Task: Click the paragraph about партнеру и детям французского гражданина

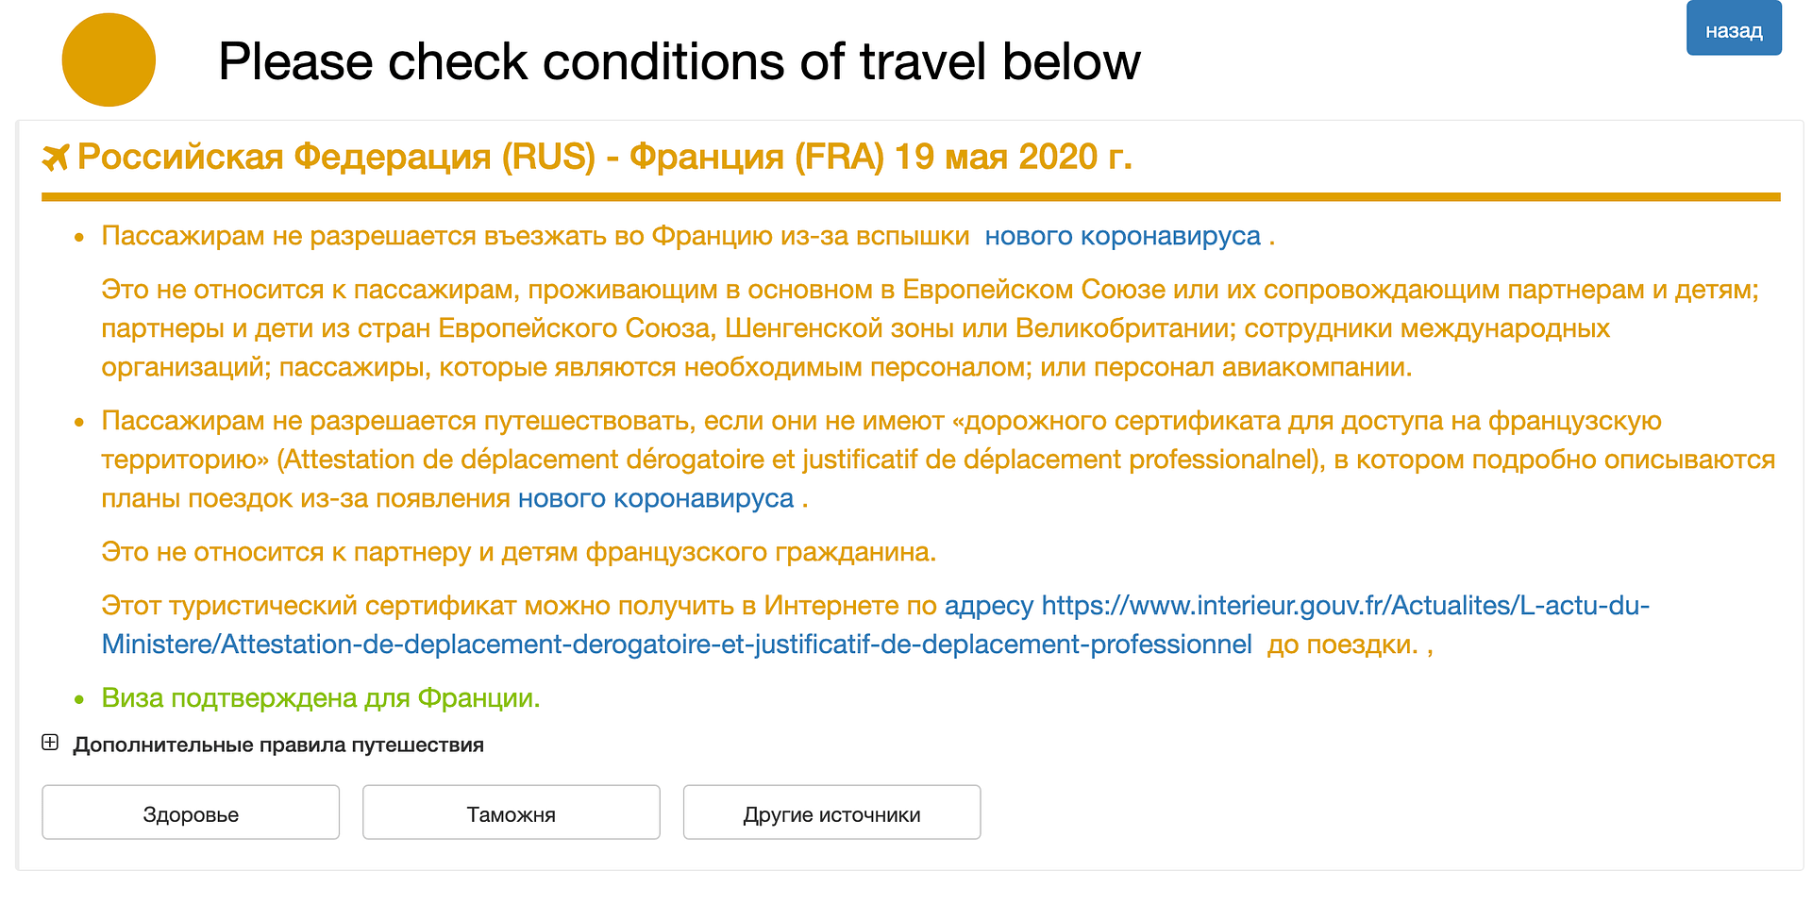Action: tap(518, 552)
